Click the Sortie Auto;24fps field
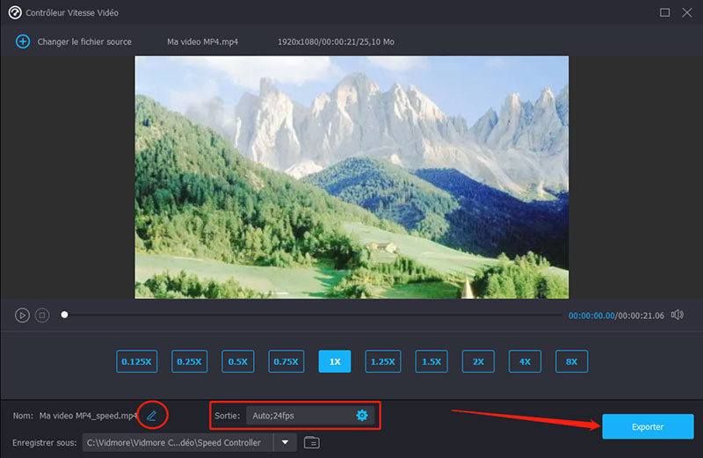 299,415
